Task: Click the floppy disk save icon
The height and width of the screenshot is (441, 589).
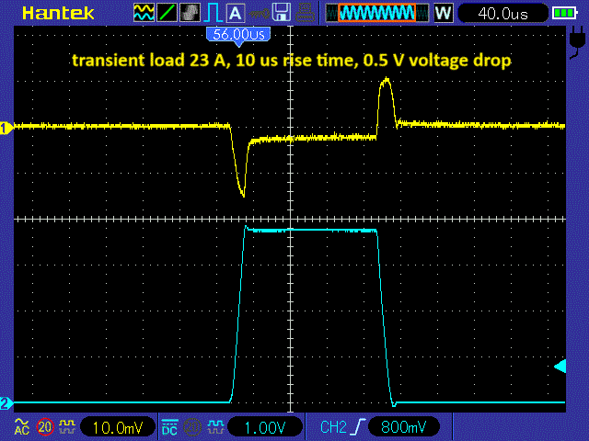Action: click(282, 12)
